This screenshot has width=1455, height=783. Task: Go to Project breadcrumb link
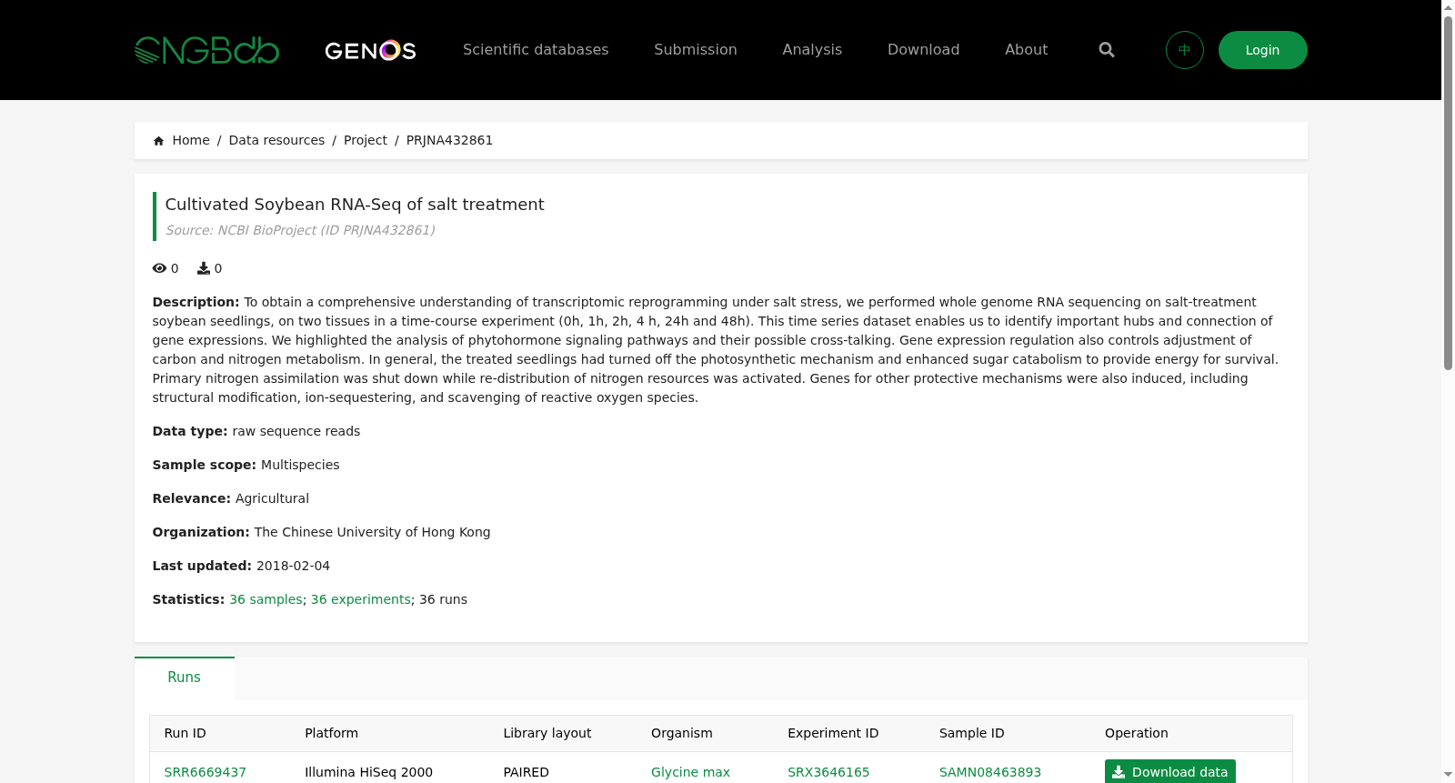click(365, 140)
